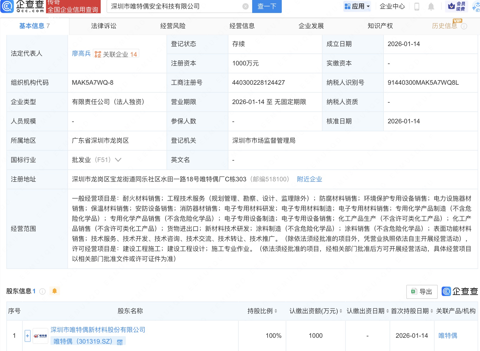Switch to the 法律诉讼 tab
The image size is (480, 351).
[x=104, y=26]
